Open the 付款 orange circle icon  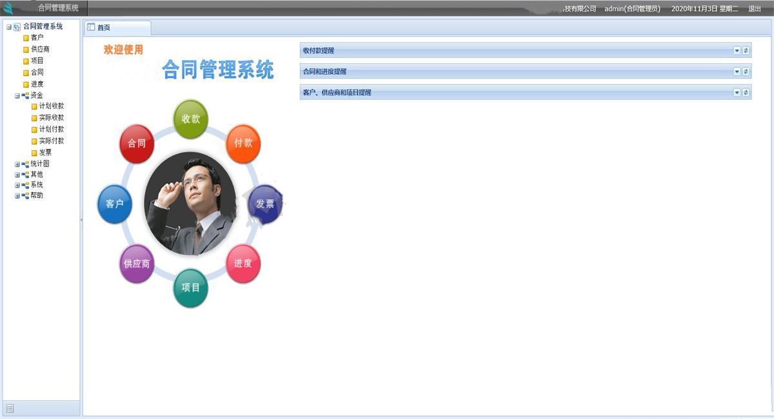pyautogui.click(x=243, y=143)
